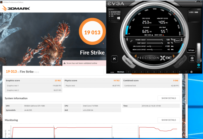This screenshot has width=203, height=139.
Task: Click Intel Core i7 6700K value
Action: (x=90, y=106)
